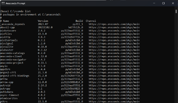Click version '1.12.0' of anaconda-client
The width and height of the screenshot is (178, 103).
tap(42, 56)
